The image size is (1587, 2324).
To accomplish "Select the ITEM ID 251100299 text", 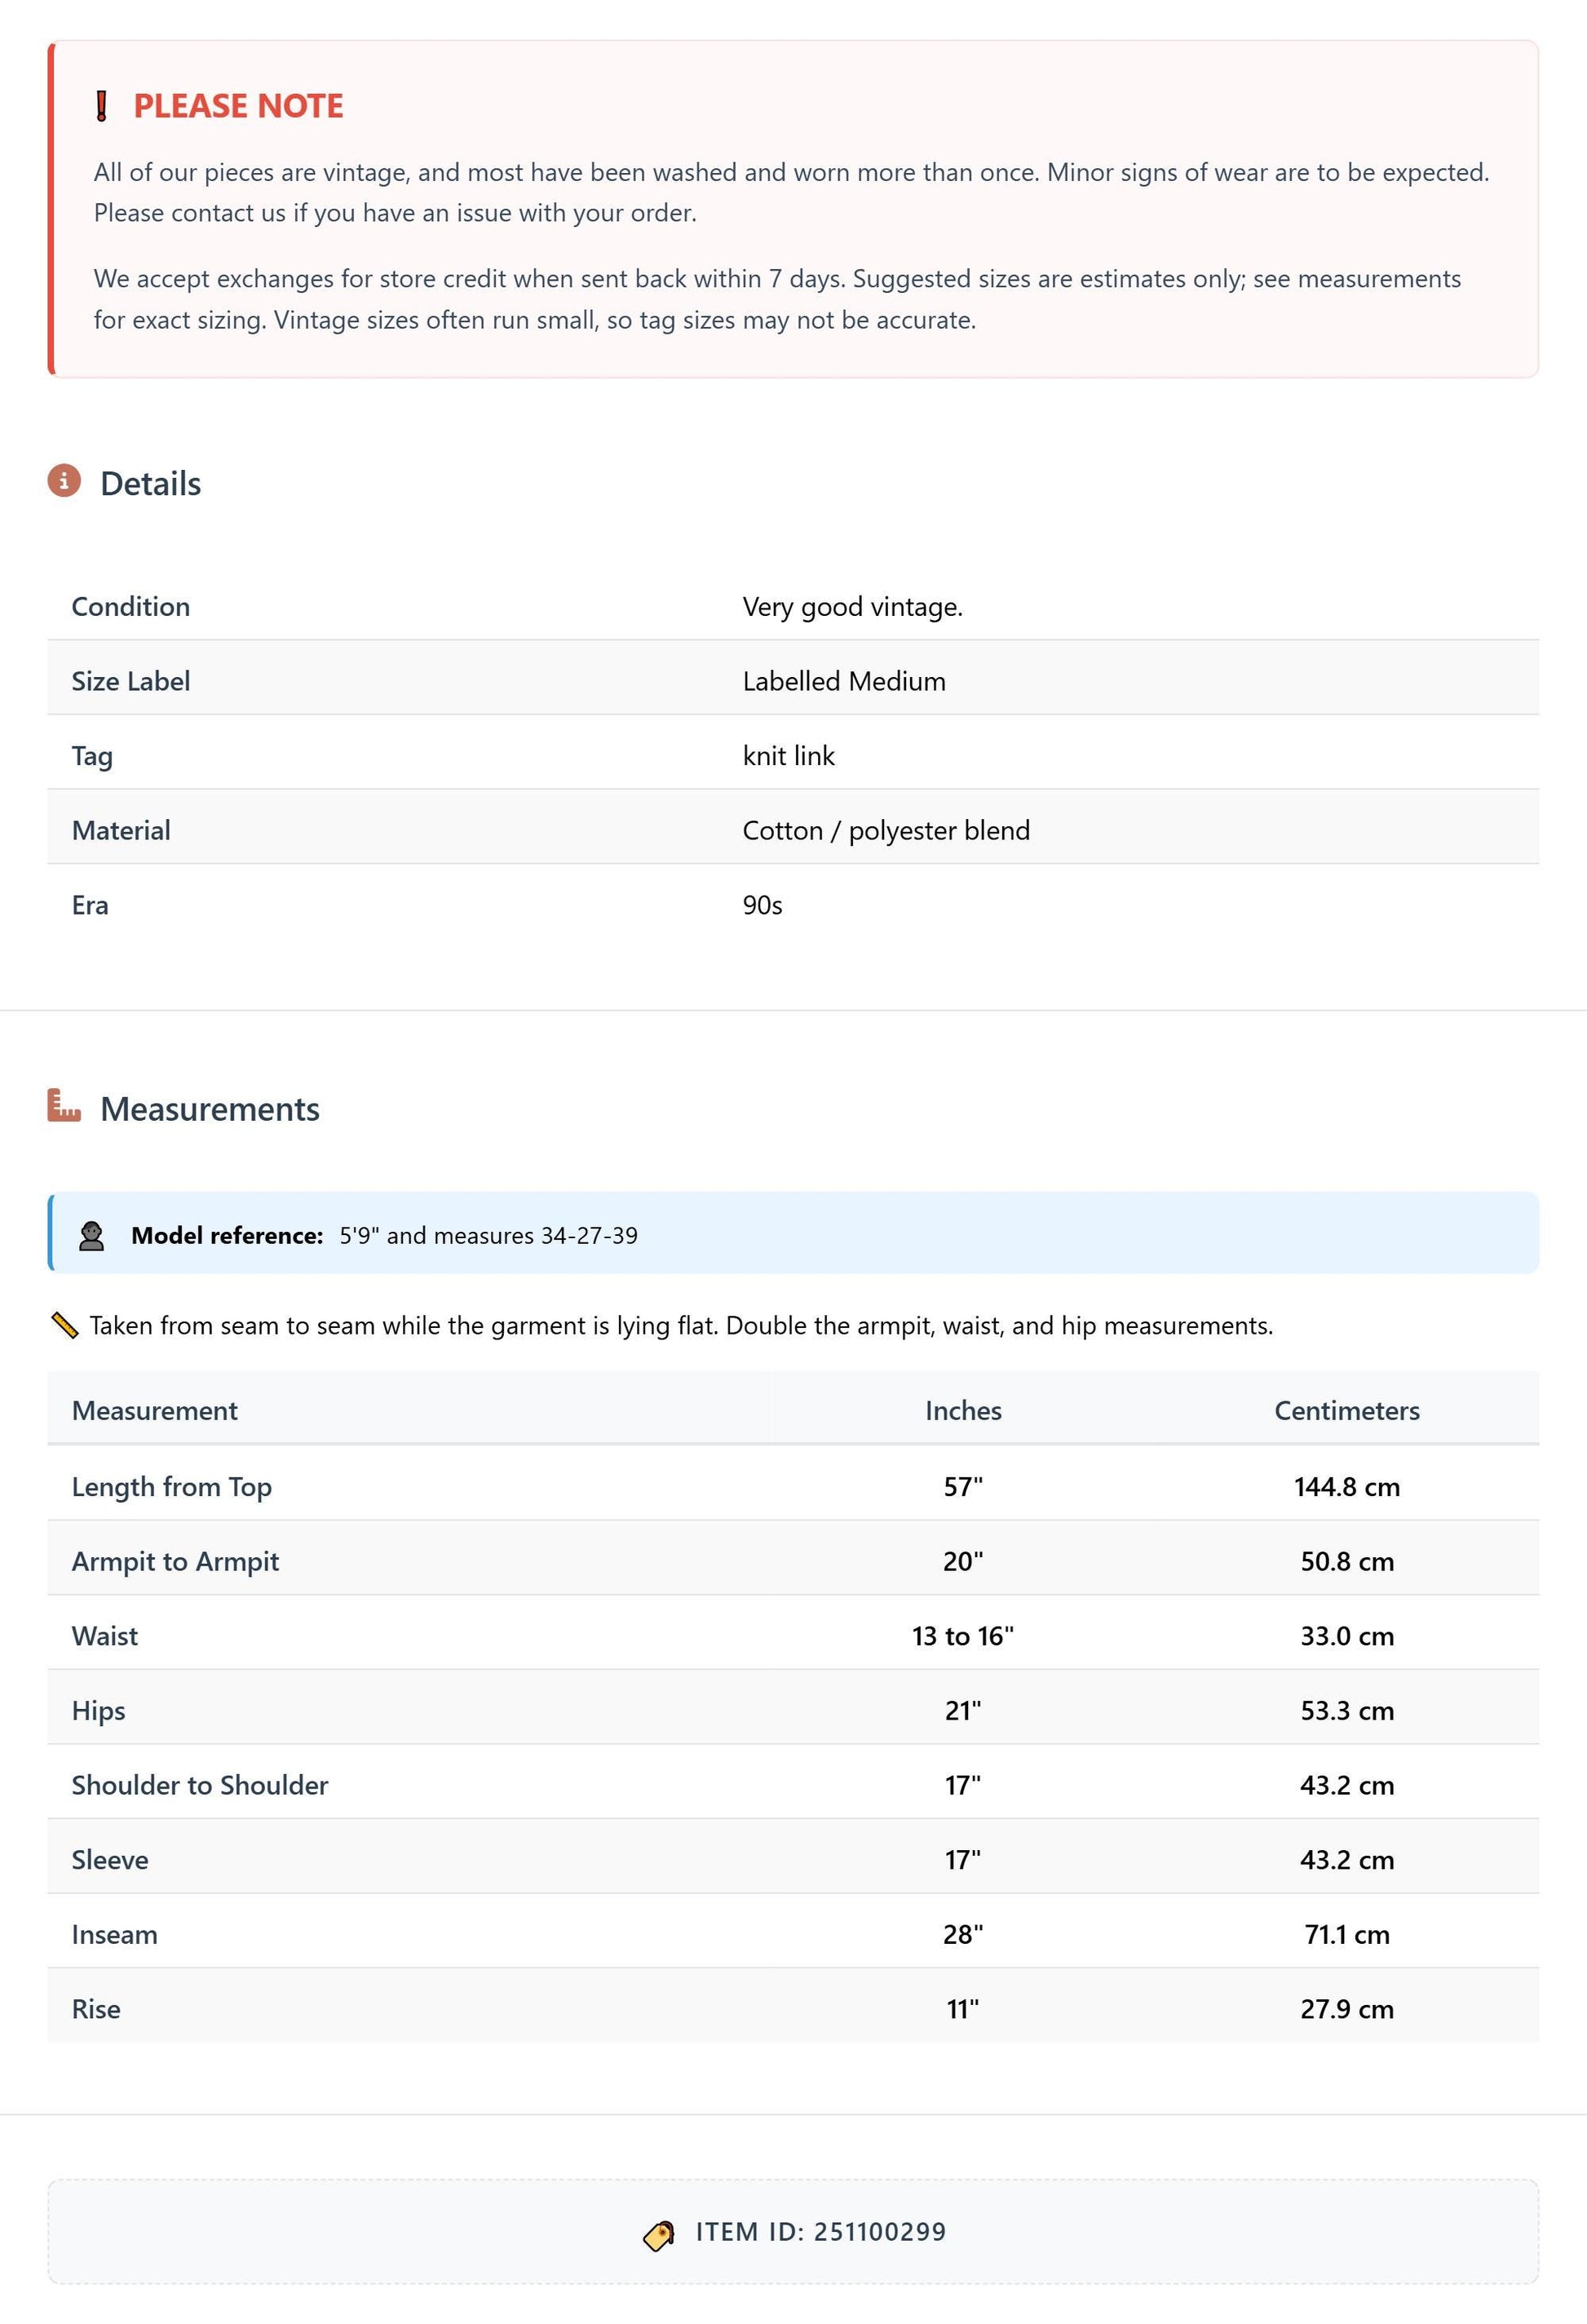I will pos(820,2233).
